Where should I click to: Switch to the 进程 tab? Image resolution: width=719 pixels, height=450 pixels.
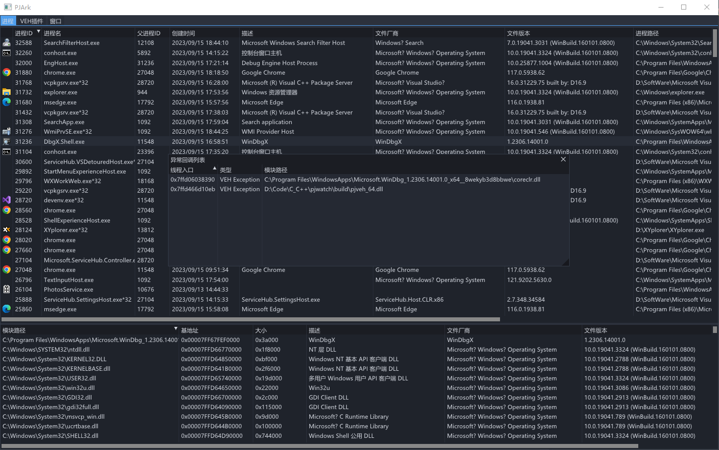[x=8, y=21]
